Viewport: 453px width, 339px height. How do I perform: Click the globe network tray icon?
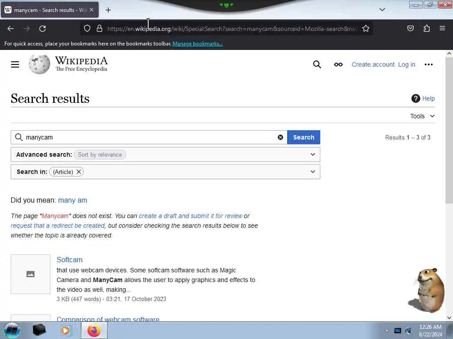[x=408, y=331]
